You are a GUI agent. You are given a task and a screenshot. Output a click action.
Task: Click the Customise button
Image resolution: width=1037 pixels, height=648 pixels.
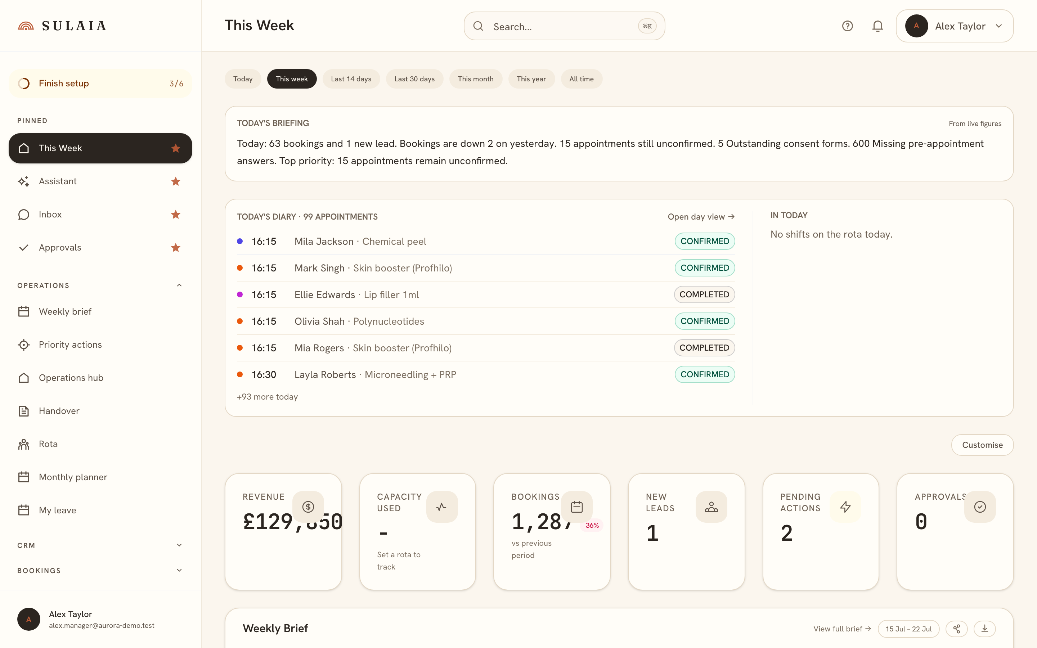(x=982, y=445)
